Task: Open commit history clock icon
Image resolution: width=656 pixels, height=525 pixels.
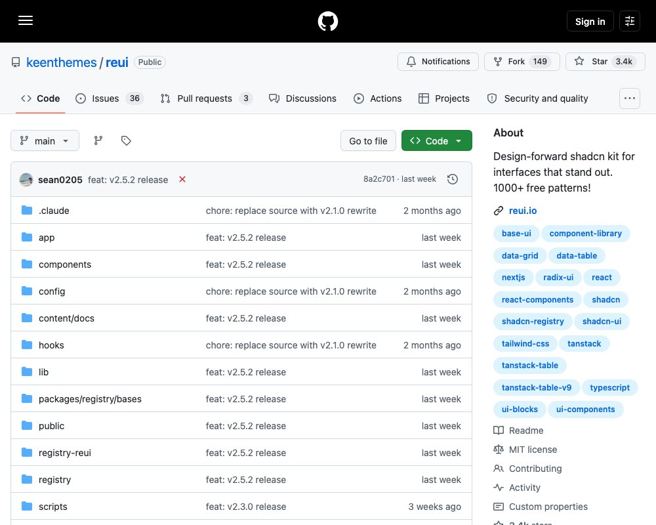Action: click(x=452, y=179)
